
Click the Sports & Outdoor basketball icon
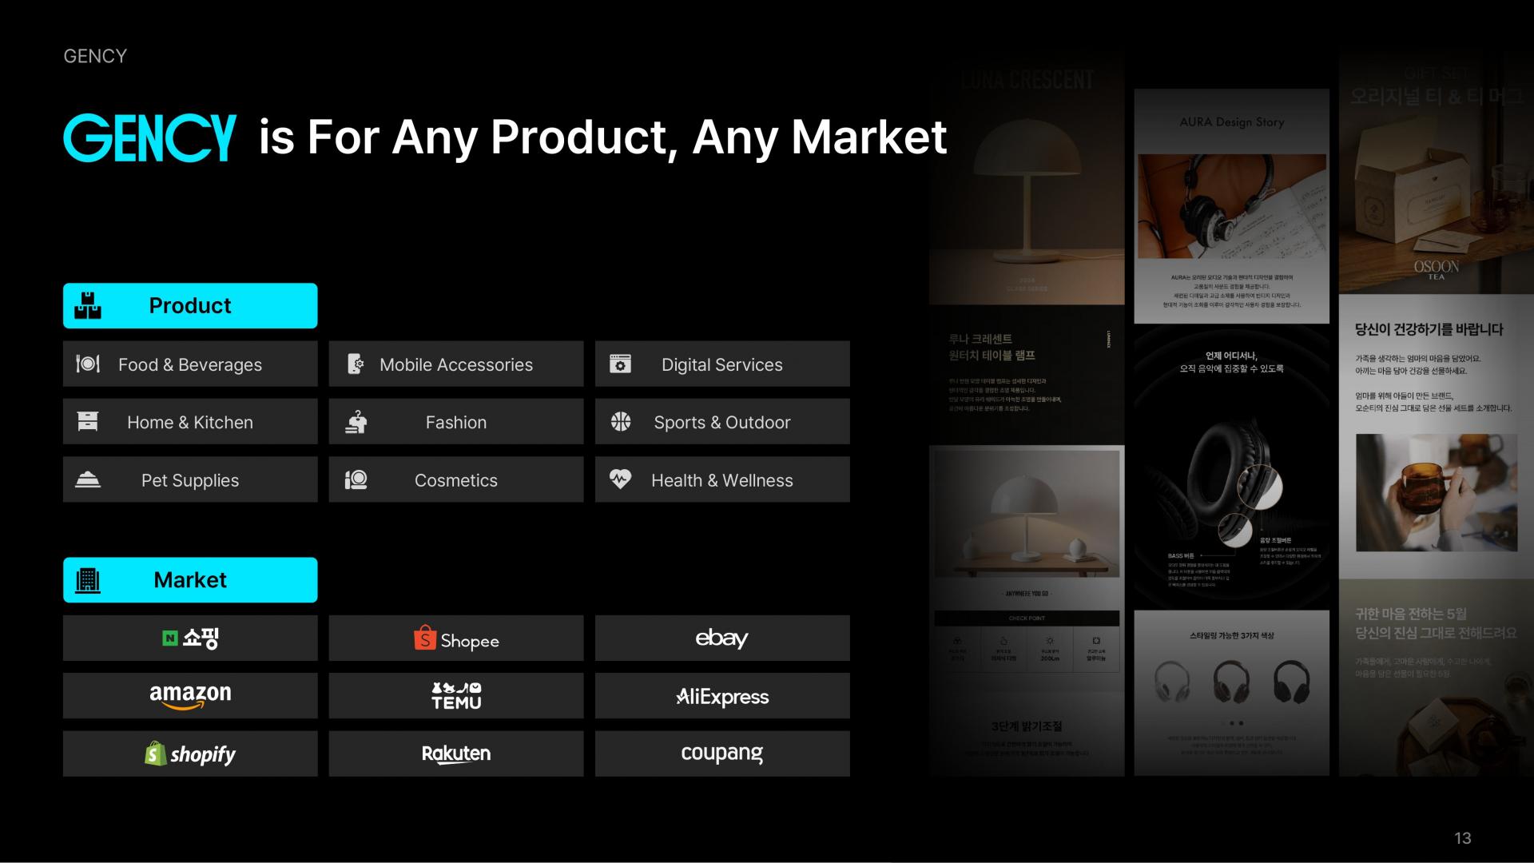coord(621,422)
